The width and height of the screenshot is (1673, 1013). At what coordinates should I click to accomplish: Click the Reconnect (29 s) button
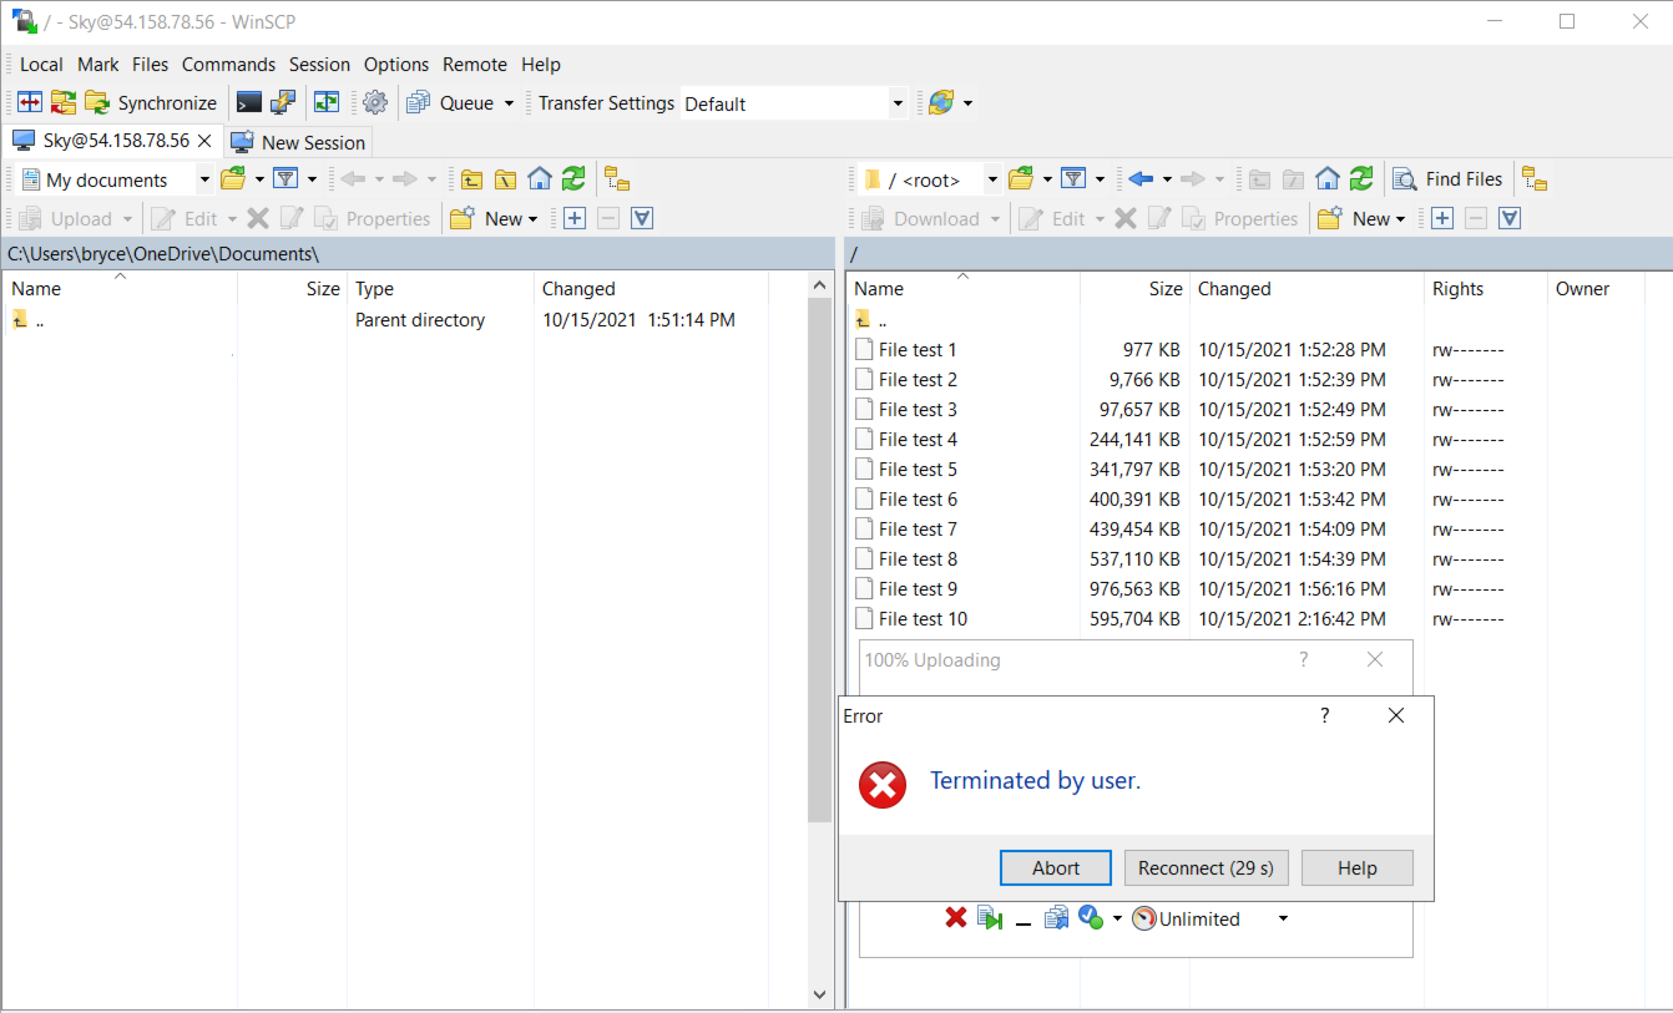1206,868
